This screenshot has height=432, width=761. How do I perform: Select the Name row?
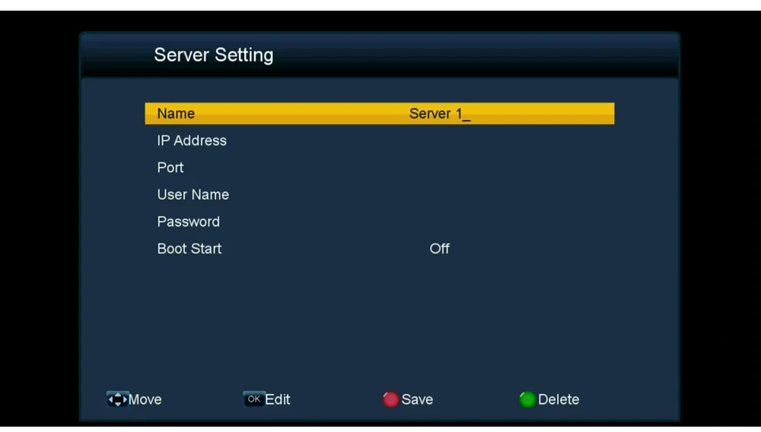[x=379, y=113]
